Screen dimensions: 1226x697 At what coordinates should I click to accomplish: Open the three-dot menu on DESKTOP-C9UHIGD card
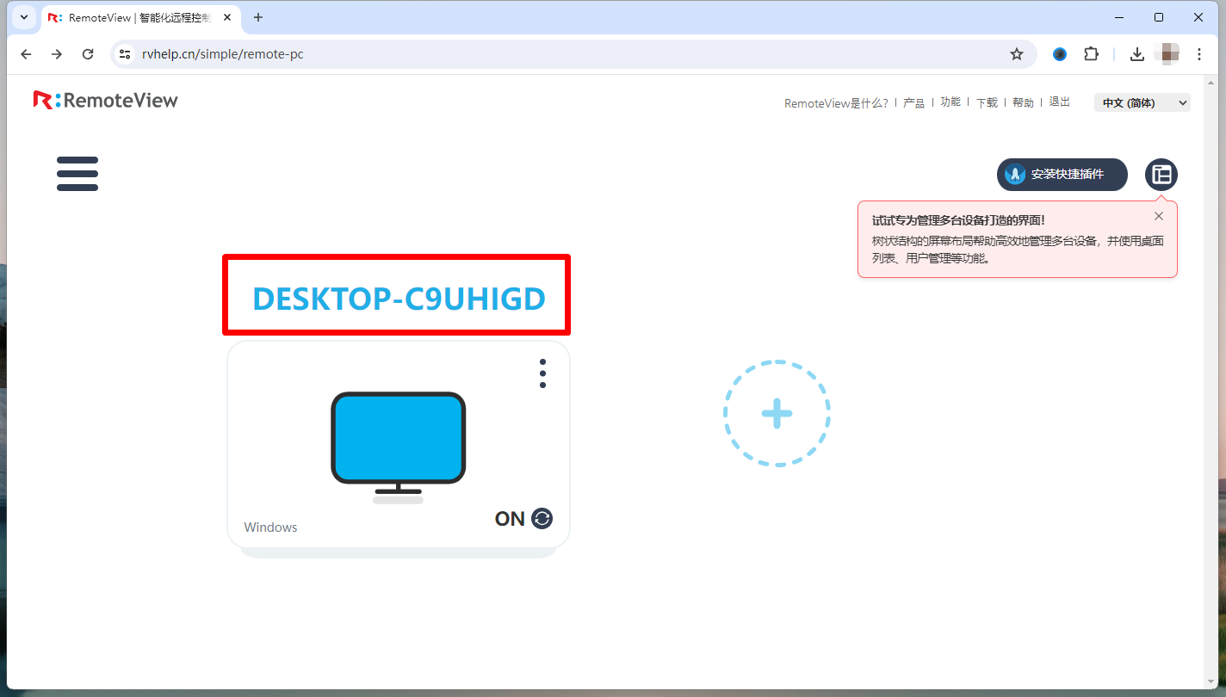[x=542, y=373]
